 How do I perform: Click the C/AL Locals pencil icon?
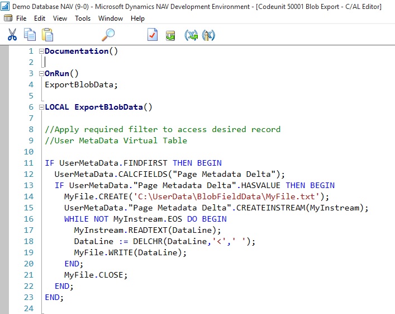[x=208, y=35]
